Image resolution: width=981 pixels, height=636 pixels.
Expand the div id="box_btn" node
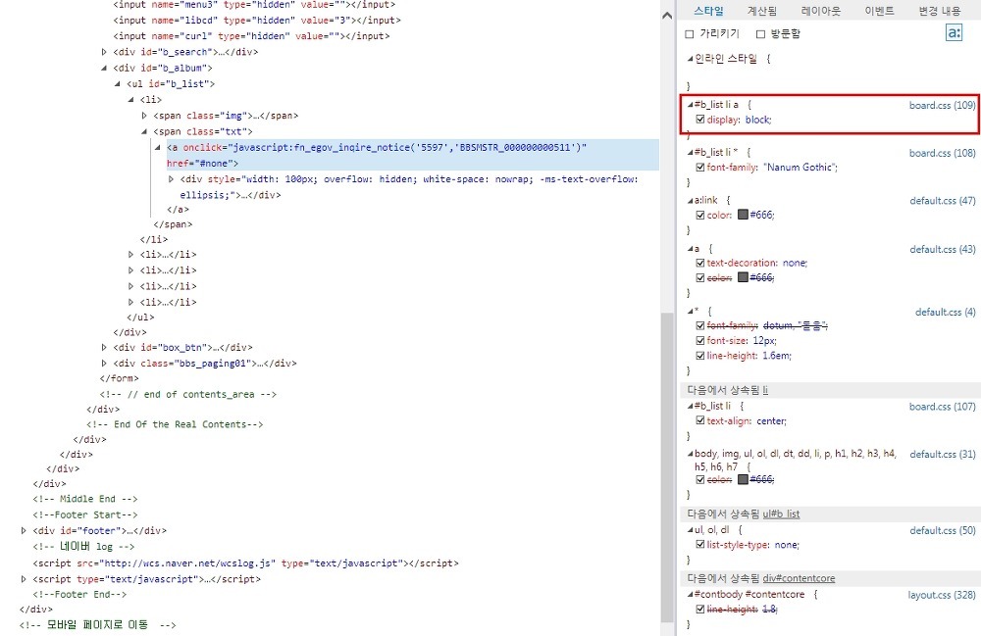[x=104, y=347]
